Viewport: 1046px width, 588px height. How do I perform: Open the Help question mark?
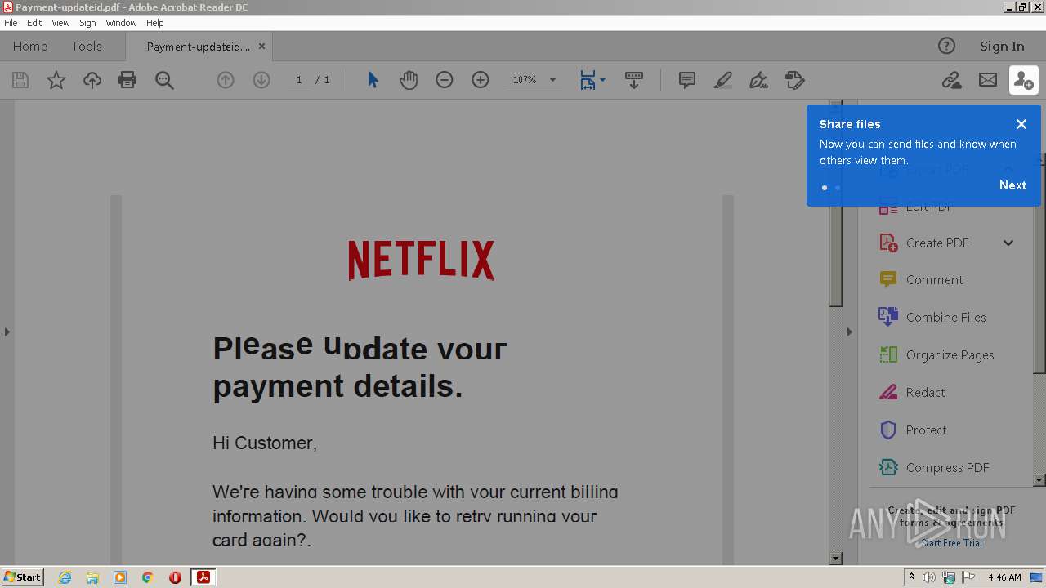[x=946, y=47]
